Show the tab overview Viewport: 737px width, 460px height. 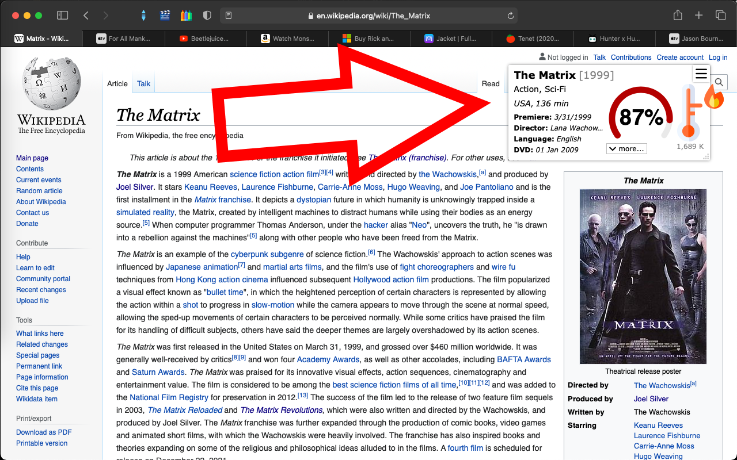click(x=720, y=16)
